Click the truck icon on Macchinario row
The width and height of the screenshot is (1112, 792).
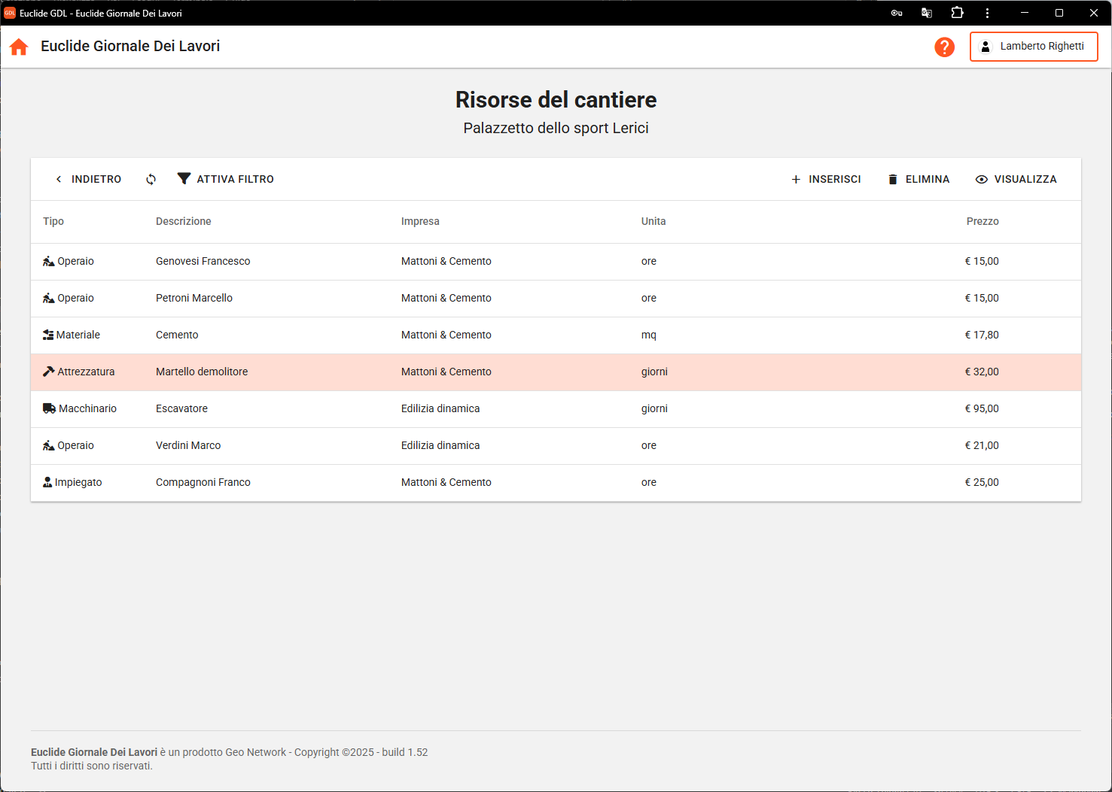[50, 408]
